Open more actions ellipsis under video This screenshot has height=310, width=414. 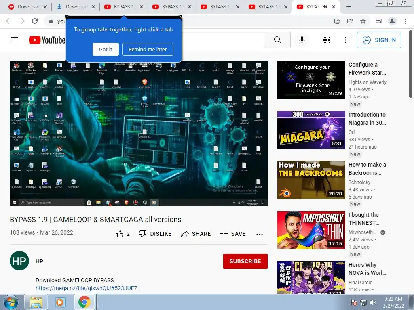click(x=260, y=235)
